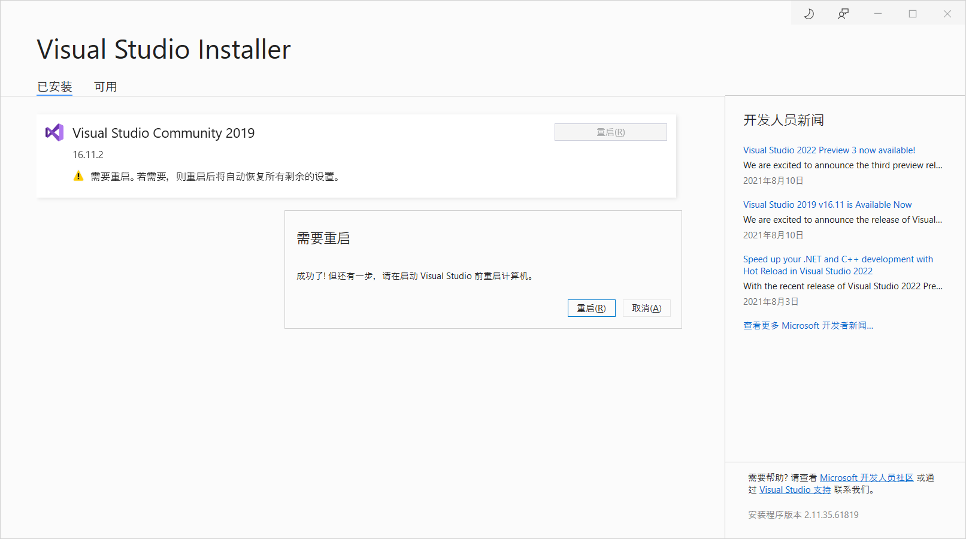Open 查看更多 Microsoft 开发者新闻 link

click(x=808, y=326)
